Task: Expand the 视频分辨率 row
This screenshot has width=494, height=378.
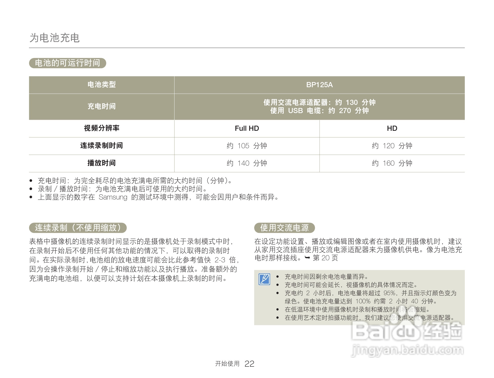Action: (x=101, y=128)
